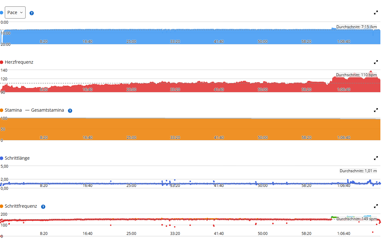Screen dimensions: 382x240
Task: Click the 58:20 marker on Herzfrequenz chart
Action: click(x=306, y=89)
